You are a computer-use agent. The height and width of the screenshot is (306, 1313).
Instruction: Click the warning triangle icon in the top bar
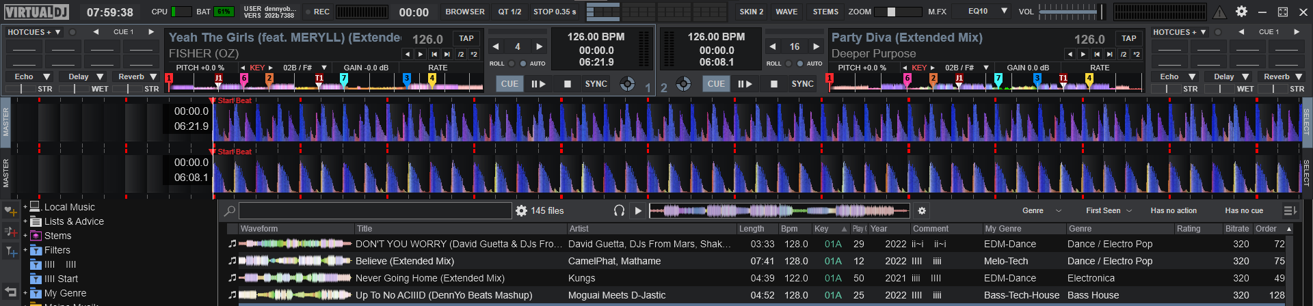[1219, 12]
